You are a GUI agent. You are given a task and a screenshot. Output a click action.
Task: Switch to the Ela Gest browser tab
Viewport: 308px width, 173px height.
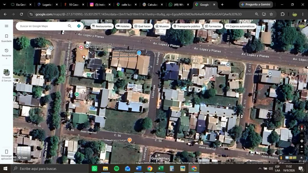click(x=21, y=5)
